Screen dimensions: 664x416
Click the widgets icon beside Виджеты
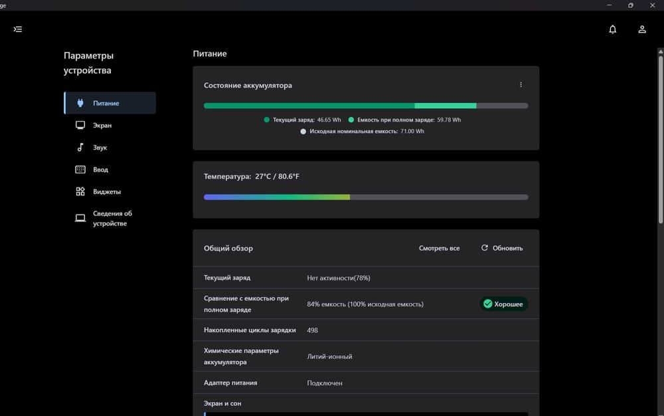[x=80, y=191]
